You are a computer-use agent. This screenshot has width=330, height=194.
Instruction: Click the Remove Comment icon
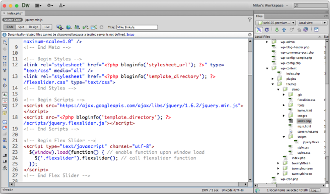tap(5, 128)
